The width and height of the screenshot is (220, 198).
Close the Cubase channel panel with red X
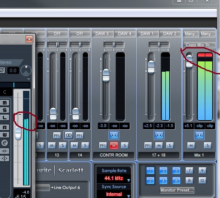[x=29, y=39]
